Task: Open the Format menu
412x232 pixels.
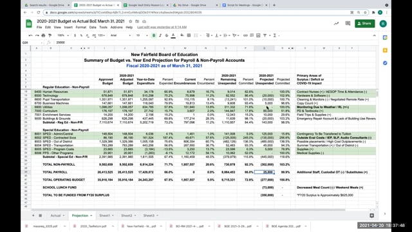Action: click(x=80, y=27)
